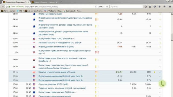The width and height of the screenshot is (173, 97).
Task: Click the 120% zoom indicator
Action: pyautogui.click(x=101, y=7)
